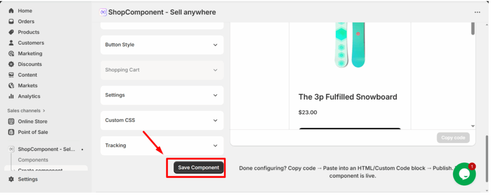Click the Copy code button
This screenshot has width=491, height=195.
pyautogui.click(x=453, y=138)
